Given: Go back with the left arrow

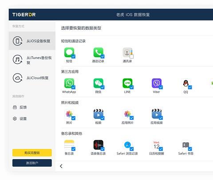Looking at the screenshot, I should click(x=61, y=166).
